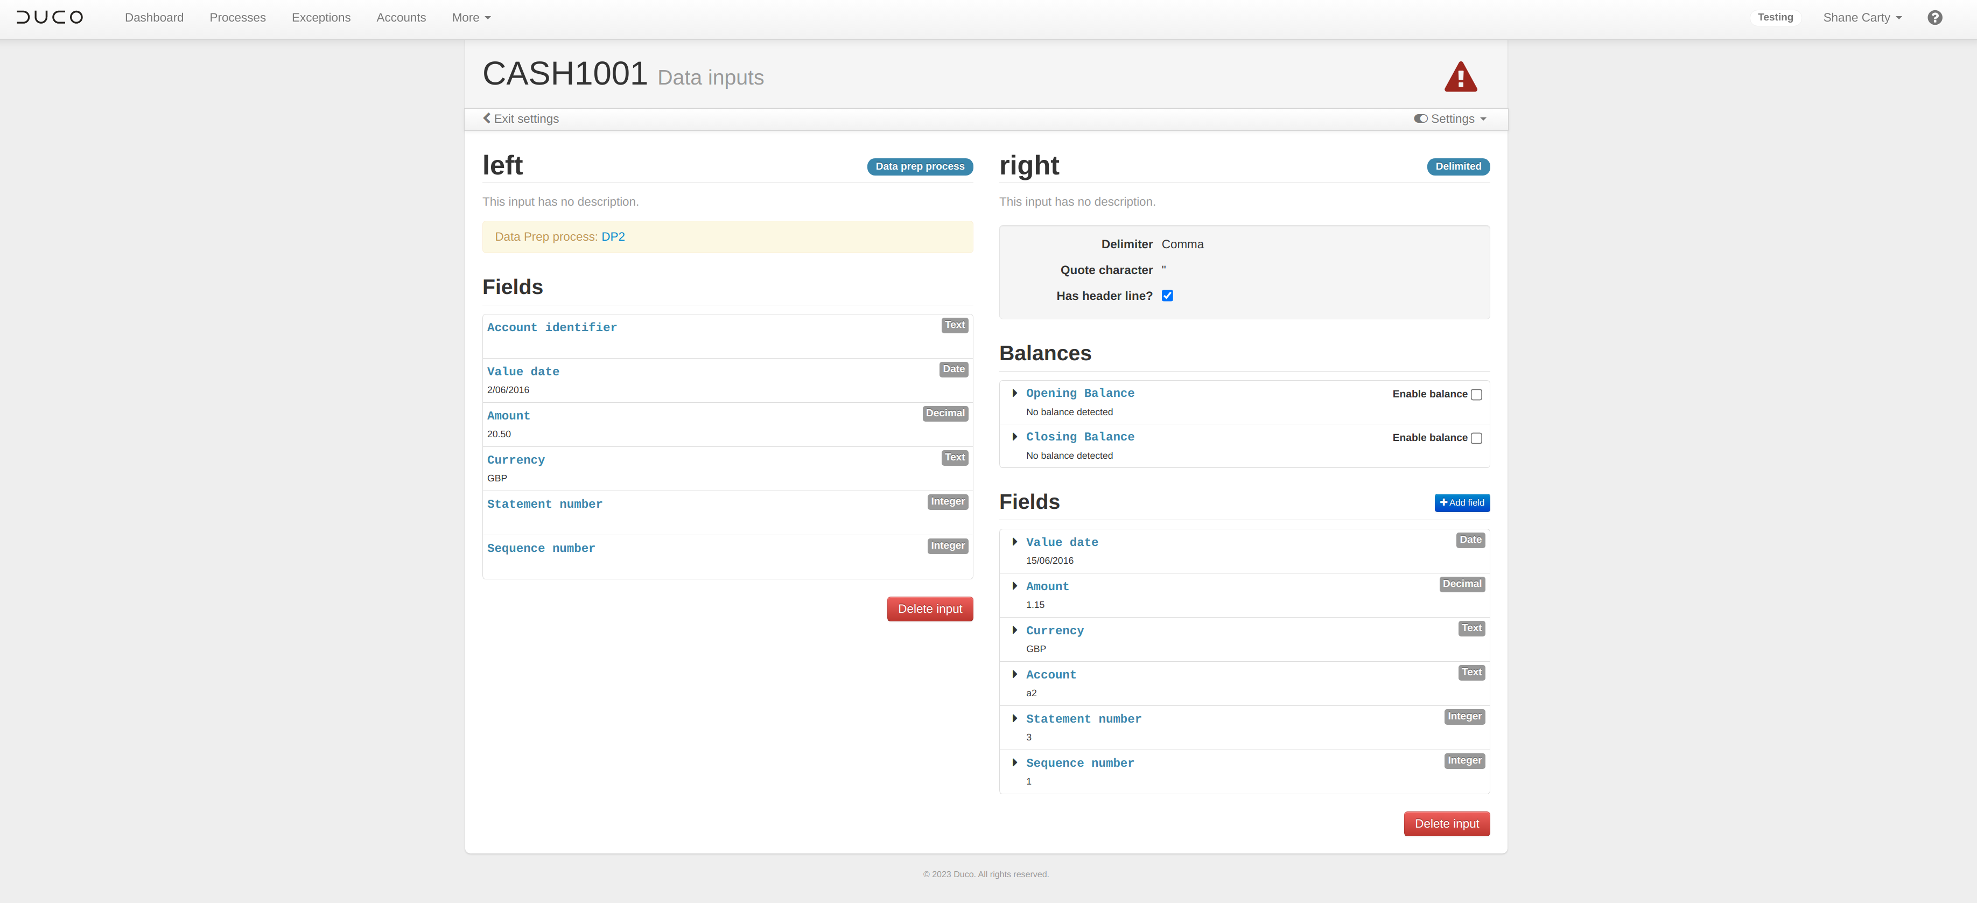Expand the Account field arrow

1014,674
